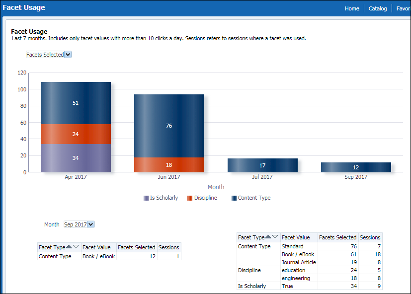Click the Apr 2017 Is Scholarly bar segment
Viewport: 411px width, 294px height.
click(x=76, y=158)
